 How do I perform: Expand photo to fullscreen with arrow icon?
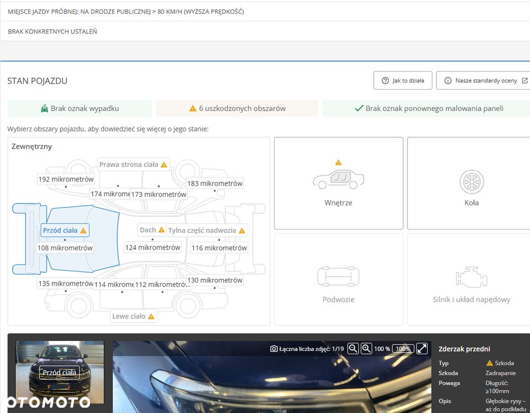pos(422,348)
